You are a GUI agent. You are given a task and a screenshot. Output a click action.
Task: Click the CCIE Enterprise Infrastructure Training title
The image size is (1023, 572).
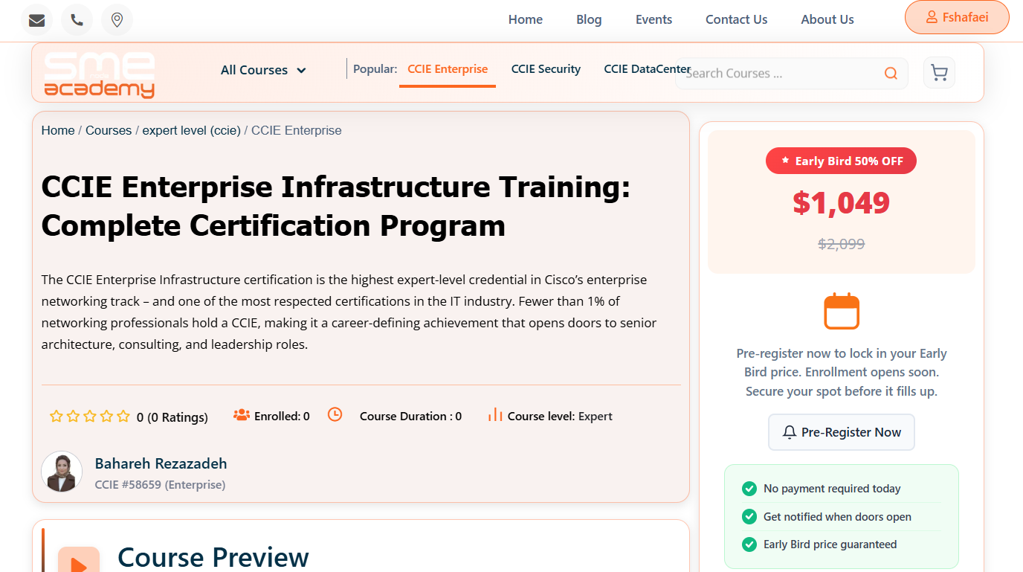tap(336, 206)
